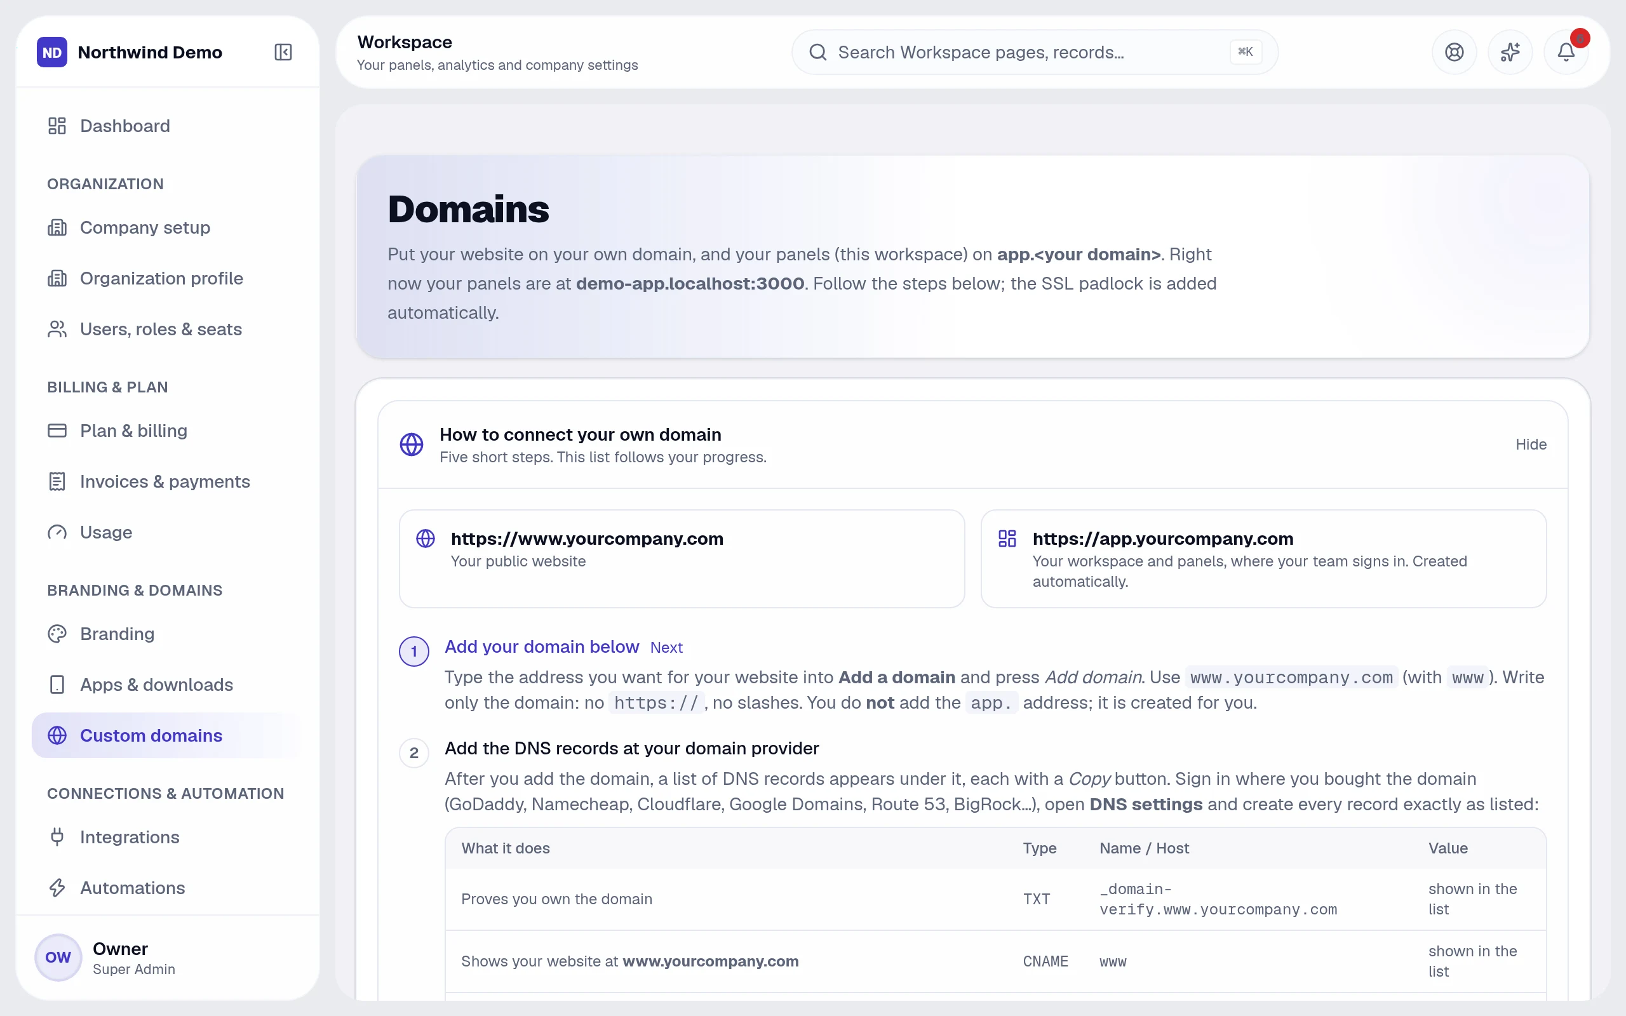Click the Branding palette icon
Viewport: 1626px width, 1016px height.
(57, 634)
